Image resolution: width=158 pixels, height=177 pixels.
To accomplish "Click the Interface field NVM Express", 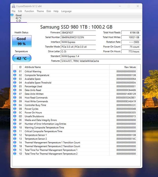I will coord(78,42).
